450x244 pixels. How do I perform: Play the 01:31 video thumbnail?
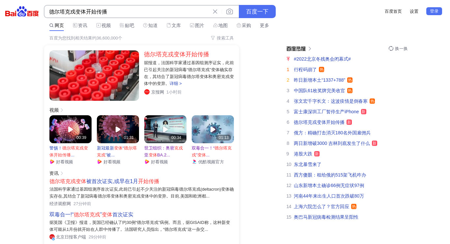(x=118, y=129)
